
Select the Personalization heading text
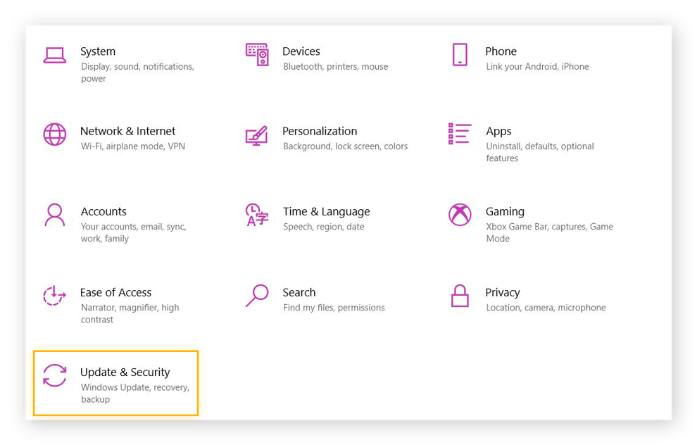pyautogui.click(x=319, y=131)
